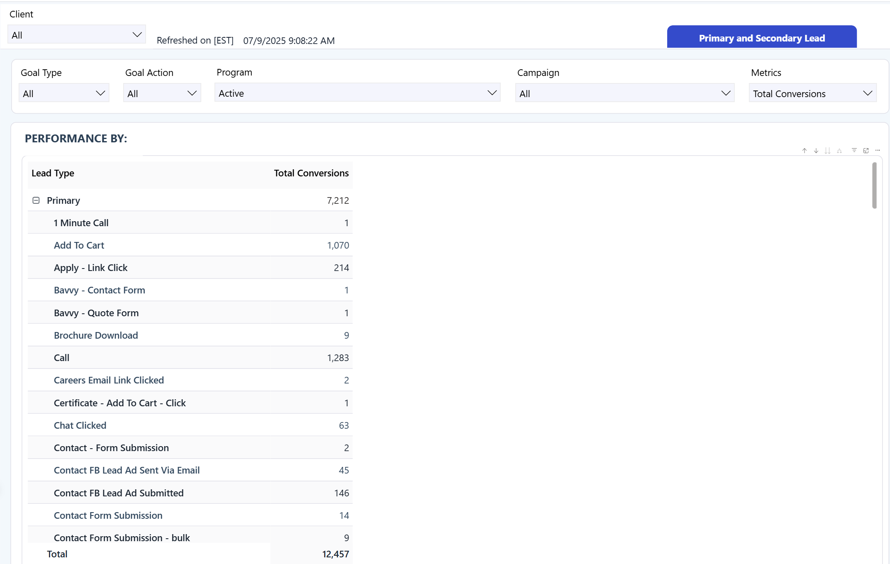Open the Goal Action dropdown

pyautogui.click(x=162, y=93)
